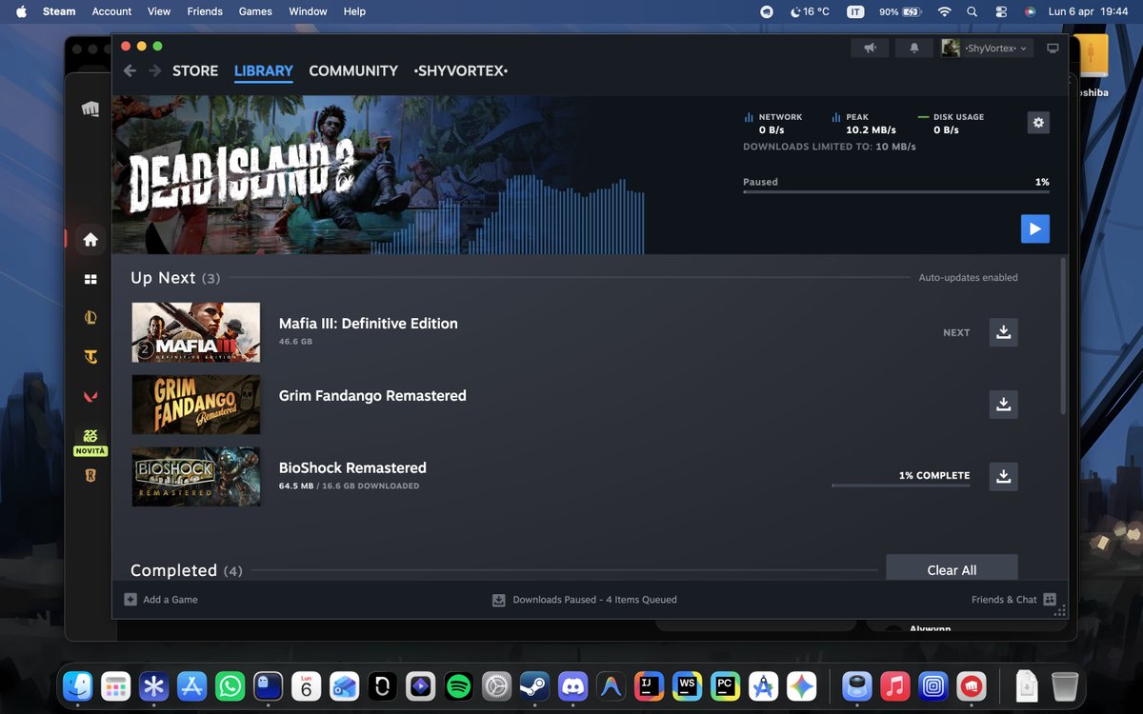Resume the paused Dead Island 2 download
The image size is (1143, 714).
pos(1034,228)
